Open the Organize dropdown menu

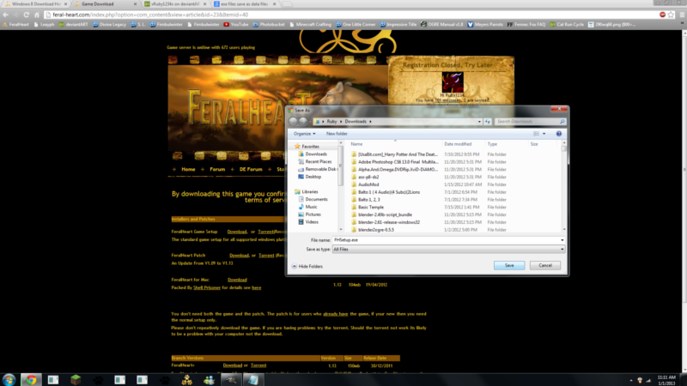click(x=304, y=134)
